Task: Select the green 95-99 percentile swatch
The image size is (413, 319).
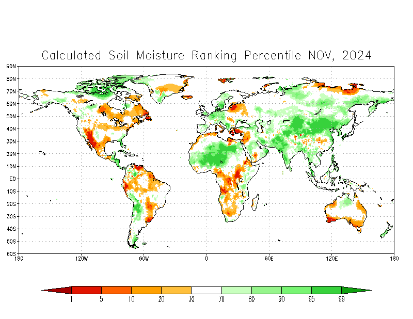Action: click(327, 290)
